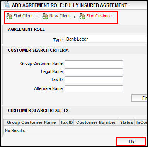Click the Customer Search Criteria section header
The width and height of the screenshot is (148, 147).
38,50
